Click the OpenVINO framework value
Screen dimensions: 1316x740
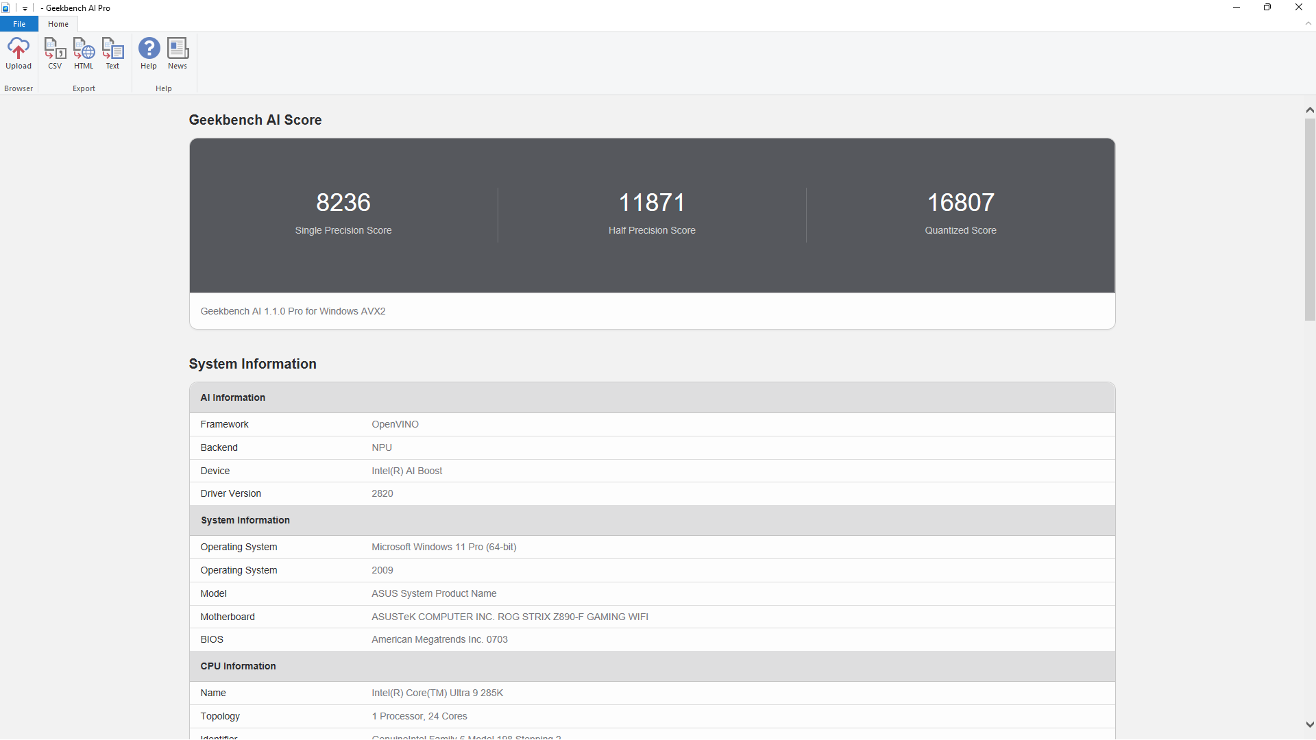pyautogui.click(x=395, y=424)
